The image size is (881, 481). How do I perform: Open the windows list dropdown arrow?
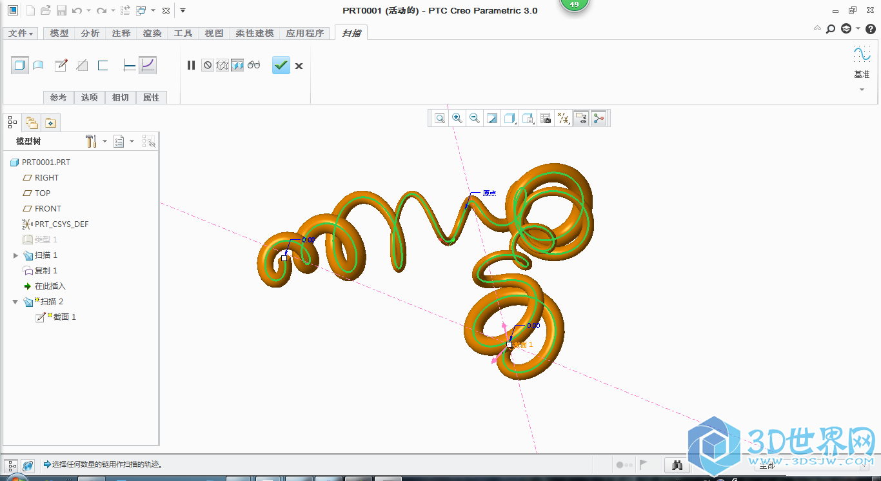[153, 11]
